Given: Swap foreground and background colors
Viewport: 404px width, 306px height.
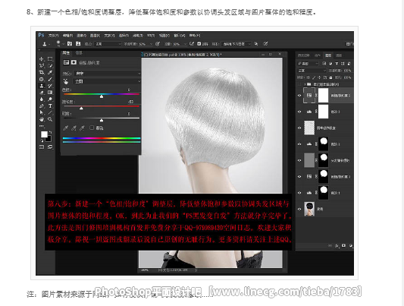Looking at the screenshot, I should point(50,132).
